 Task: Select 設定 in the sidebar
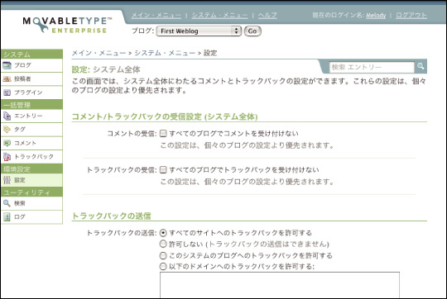pos(32,180)
